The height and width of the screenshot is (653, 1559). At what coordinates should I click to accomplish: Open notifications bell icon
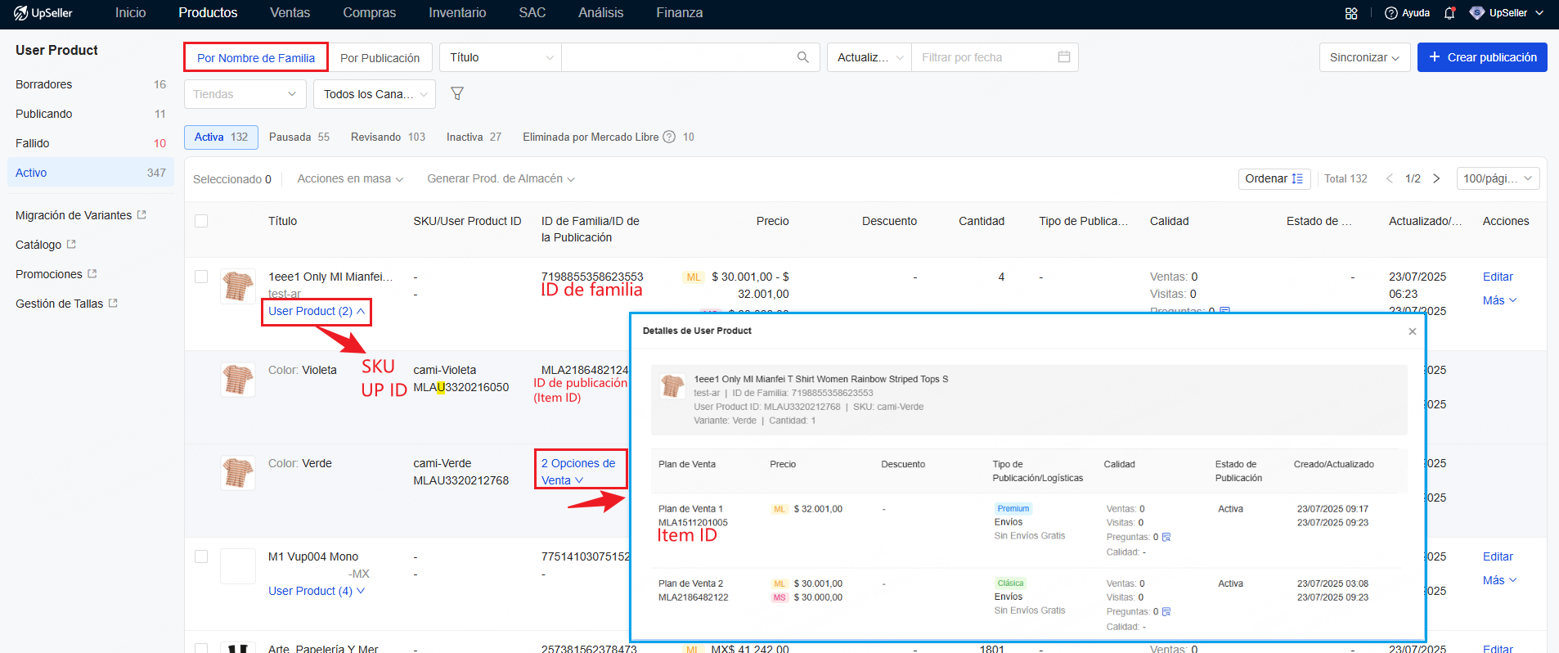1449,13
